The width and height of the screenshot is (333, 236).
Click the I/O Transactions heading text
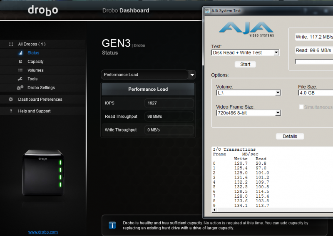pos(234,149)
